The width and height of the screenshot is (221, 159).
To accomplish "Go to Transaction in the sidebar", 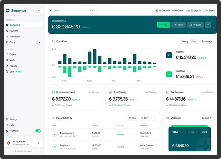I will coord(15,37).
